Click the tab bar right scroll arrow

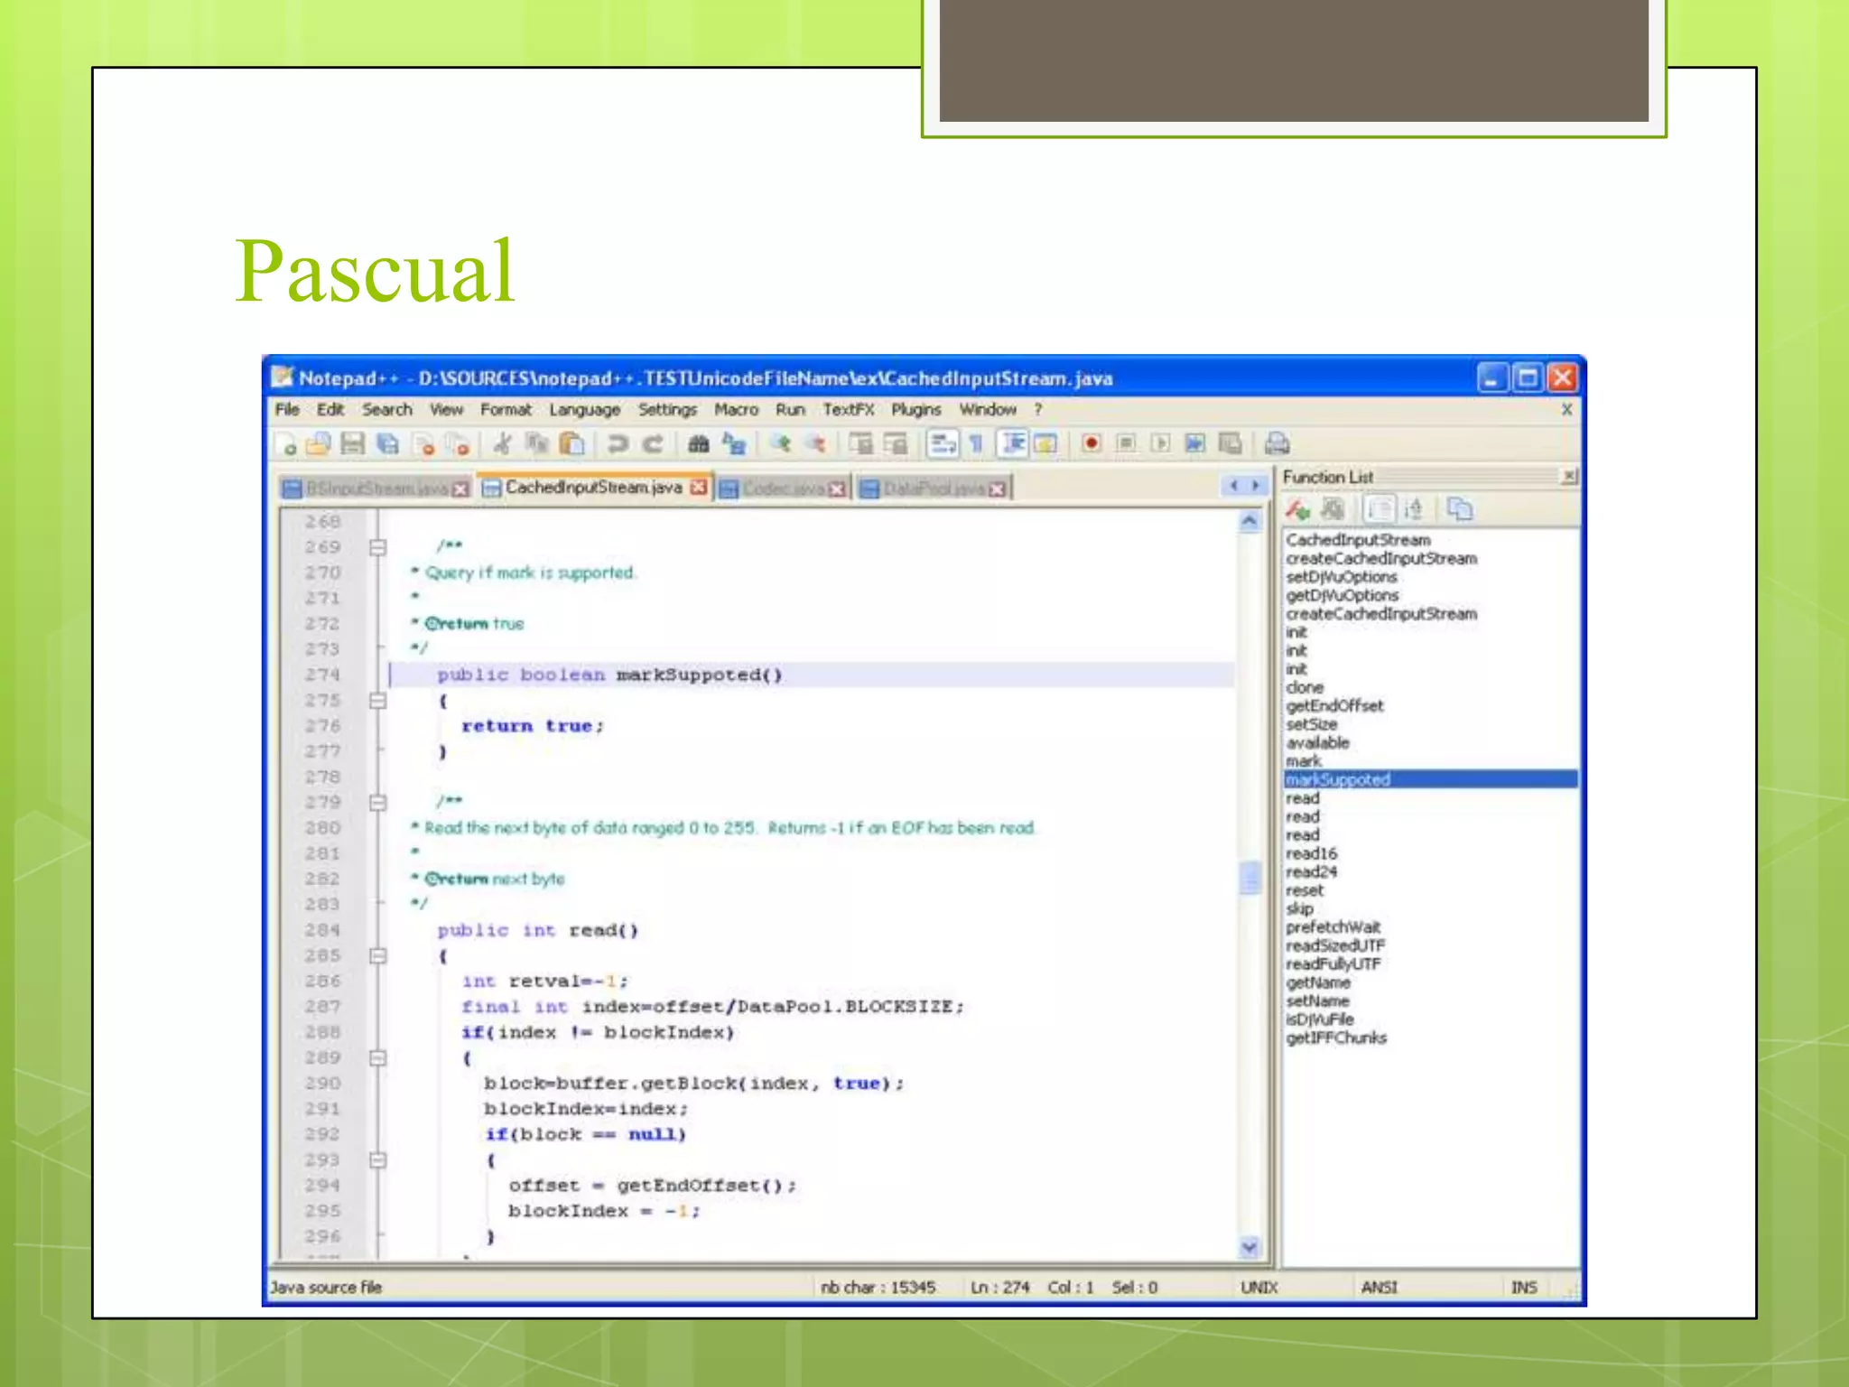tap(1255, 486)
